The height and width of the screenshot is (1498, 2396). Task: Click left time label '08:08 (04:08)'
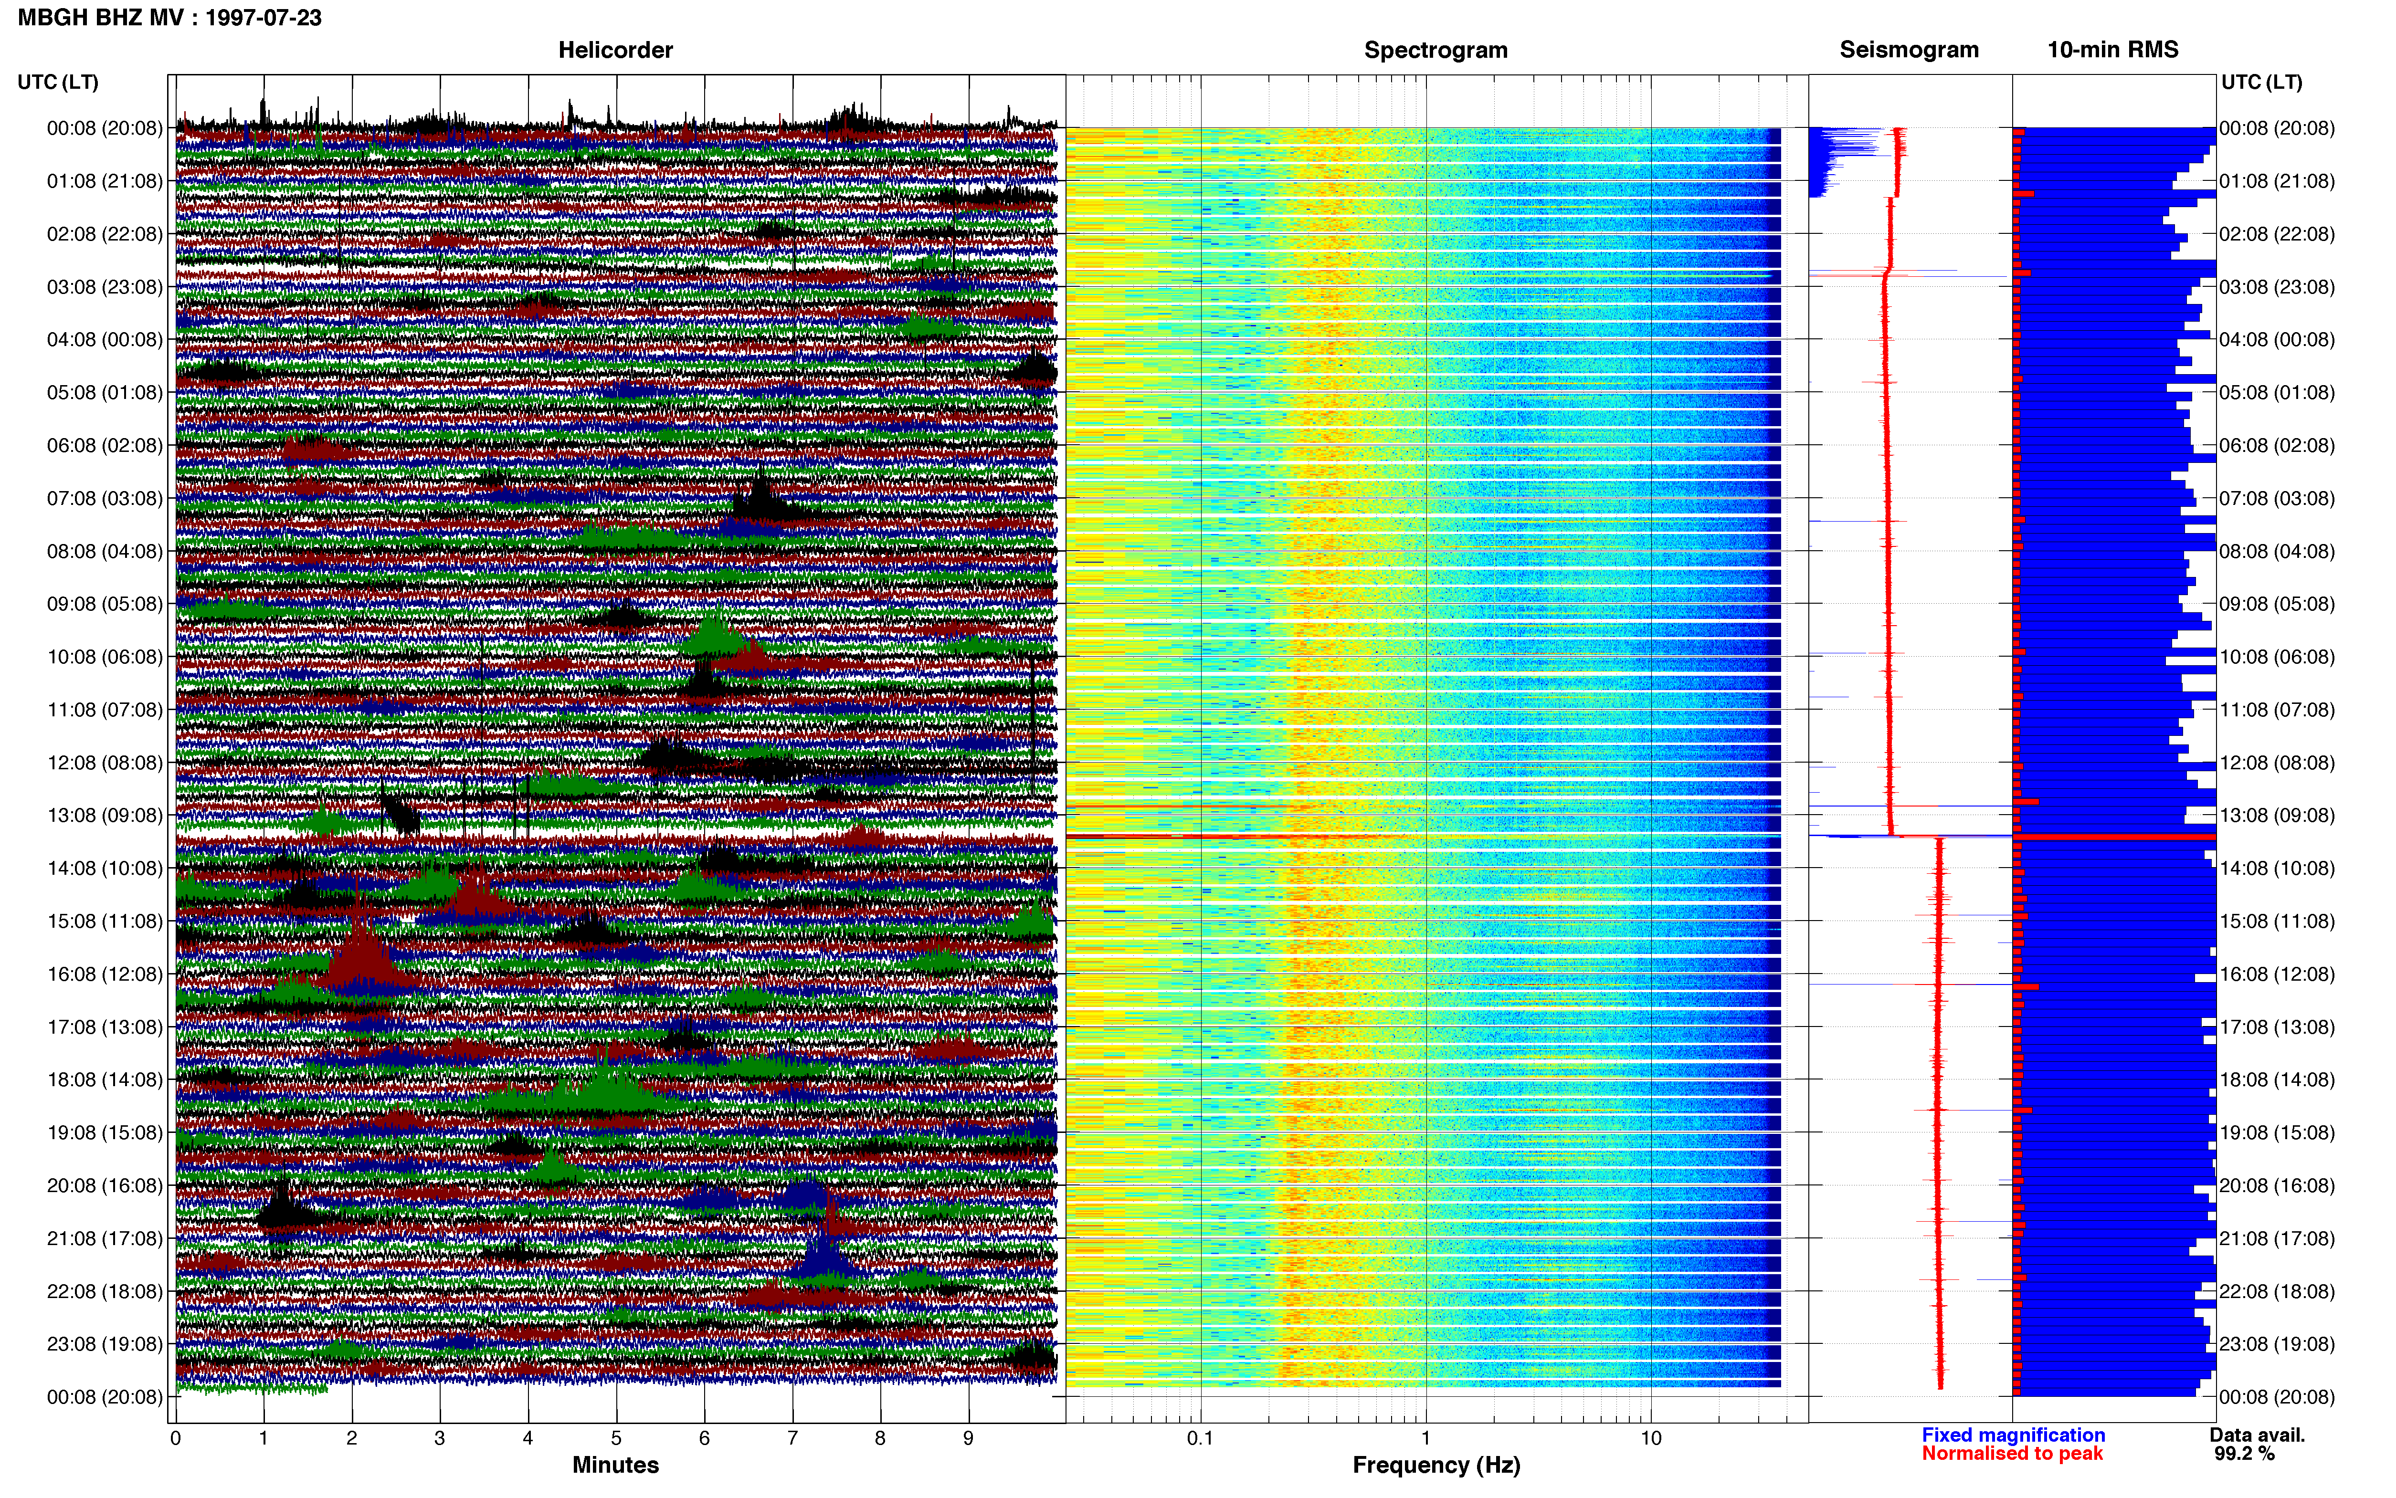tap(104, 551)
